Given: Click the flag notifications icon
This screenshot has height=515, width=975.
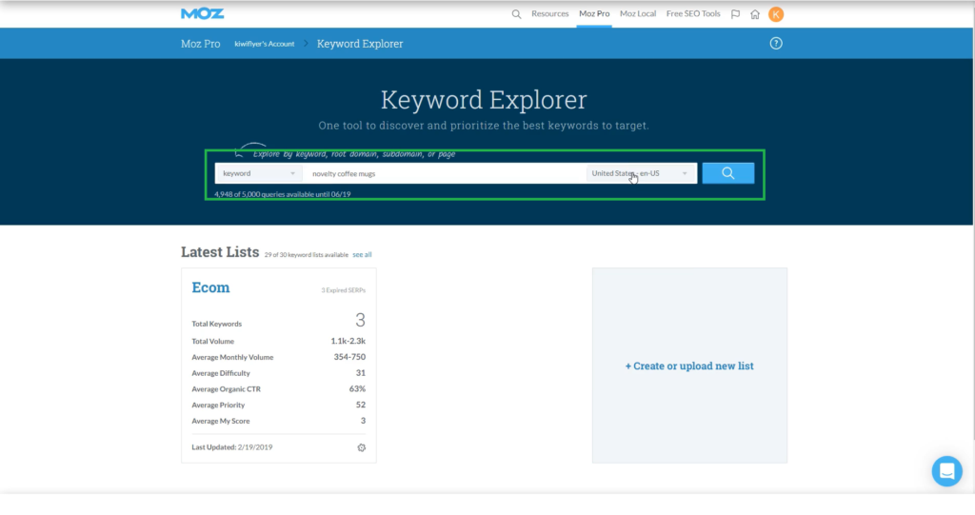Looking at the screenshot, I should pos(736,14).
